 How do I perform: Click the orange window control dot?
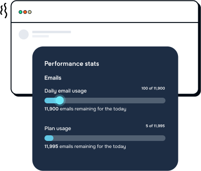tap(25, 12)
